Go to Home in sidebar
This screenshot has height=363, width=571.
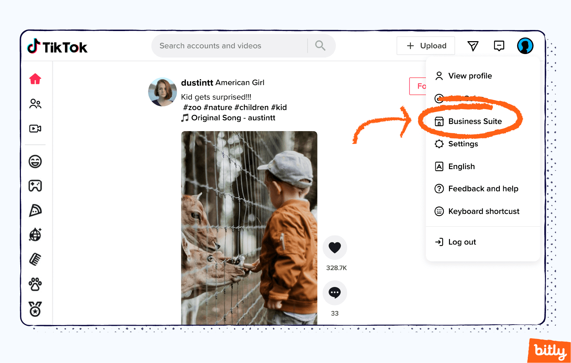pos(35,79)
